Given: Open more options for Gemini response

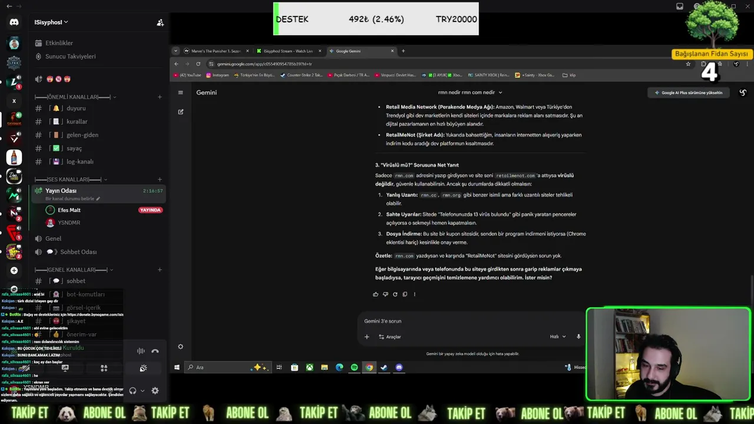Looking at the screenshot, I should [414, 294].
